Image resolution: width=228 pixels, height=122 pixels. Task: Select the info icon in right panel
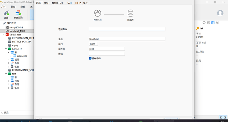(204, 23)
